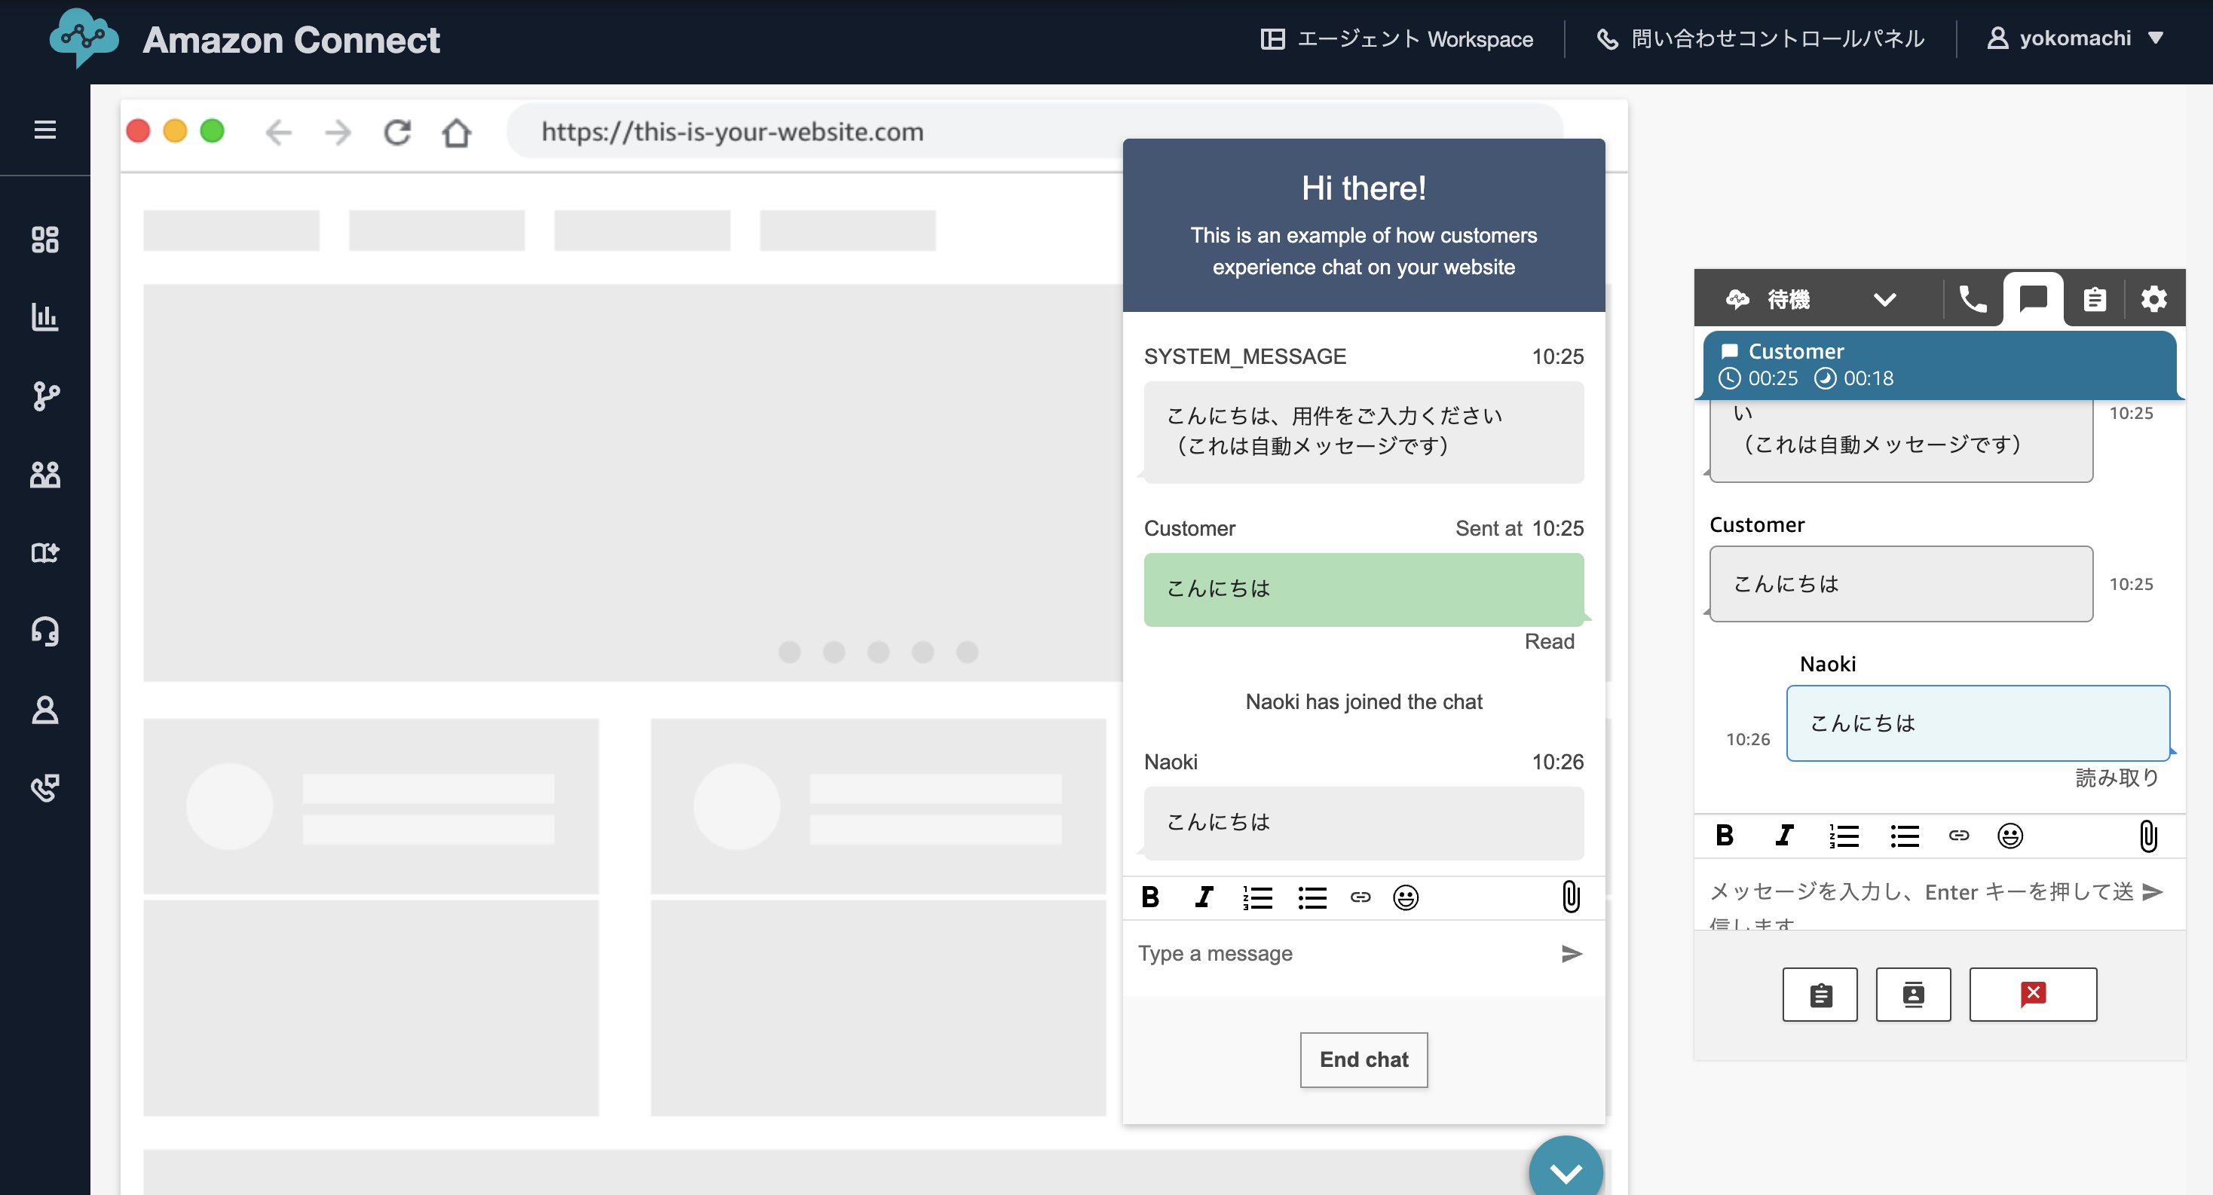Screen dimensions: 2213x1195
Task: Open the hamburger navigation menu
Action: pyautogui.click(x=44, y=130)
